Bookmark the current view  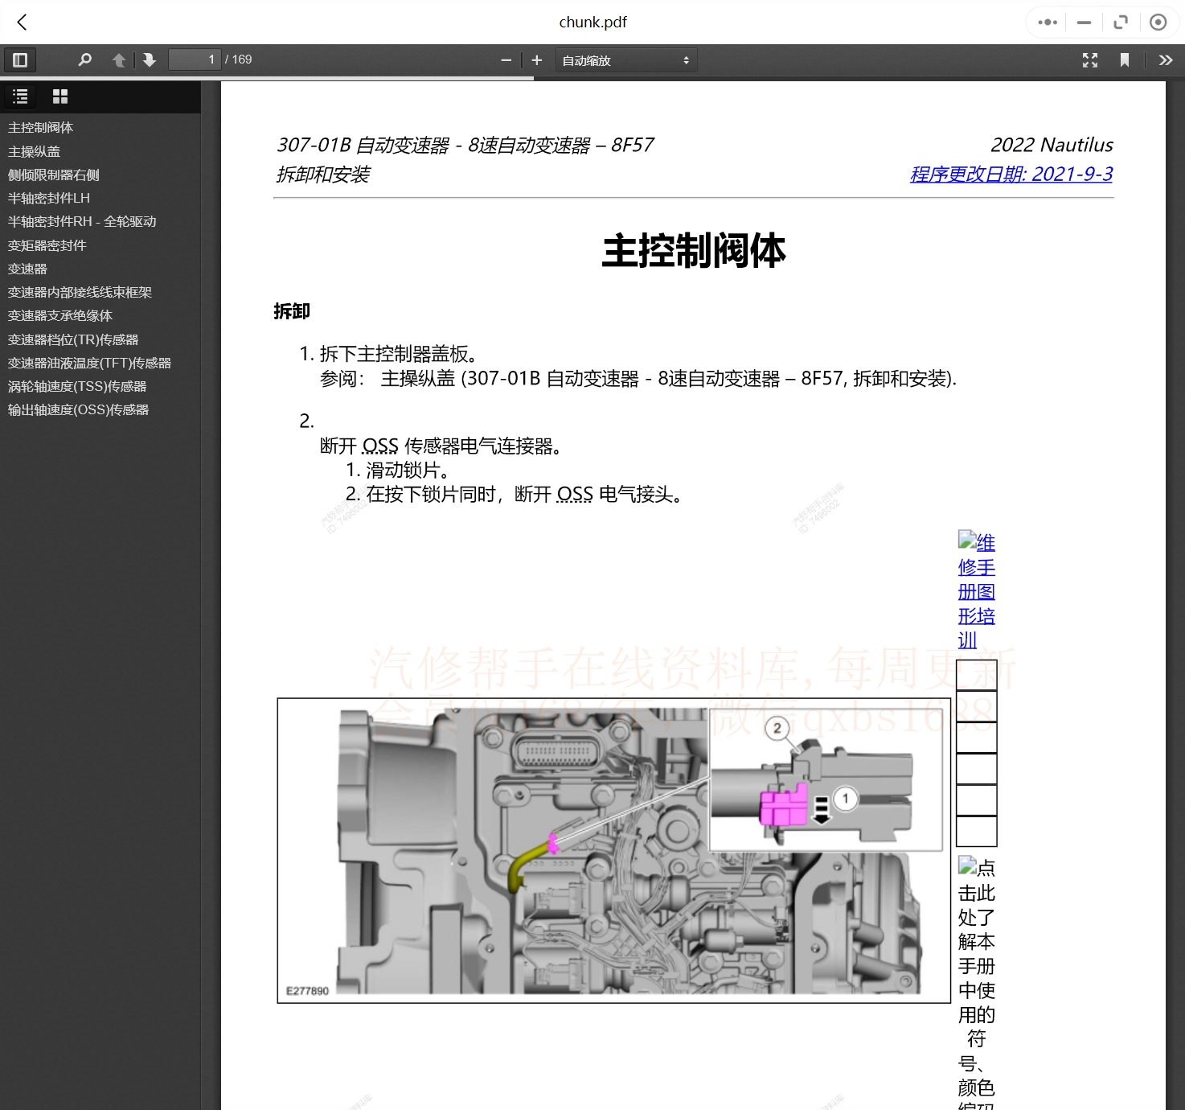[x=1125, y=60]
